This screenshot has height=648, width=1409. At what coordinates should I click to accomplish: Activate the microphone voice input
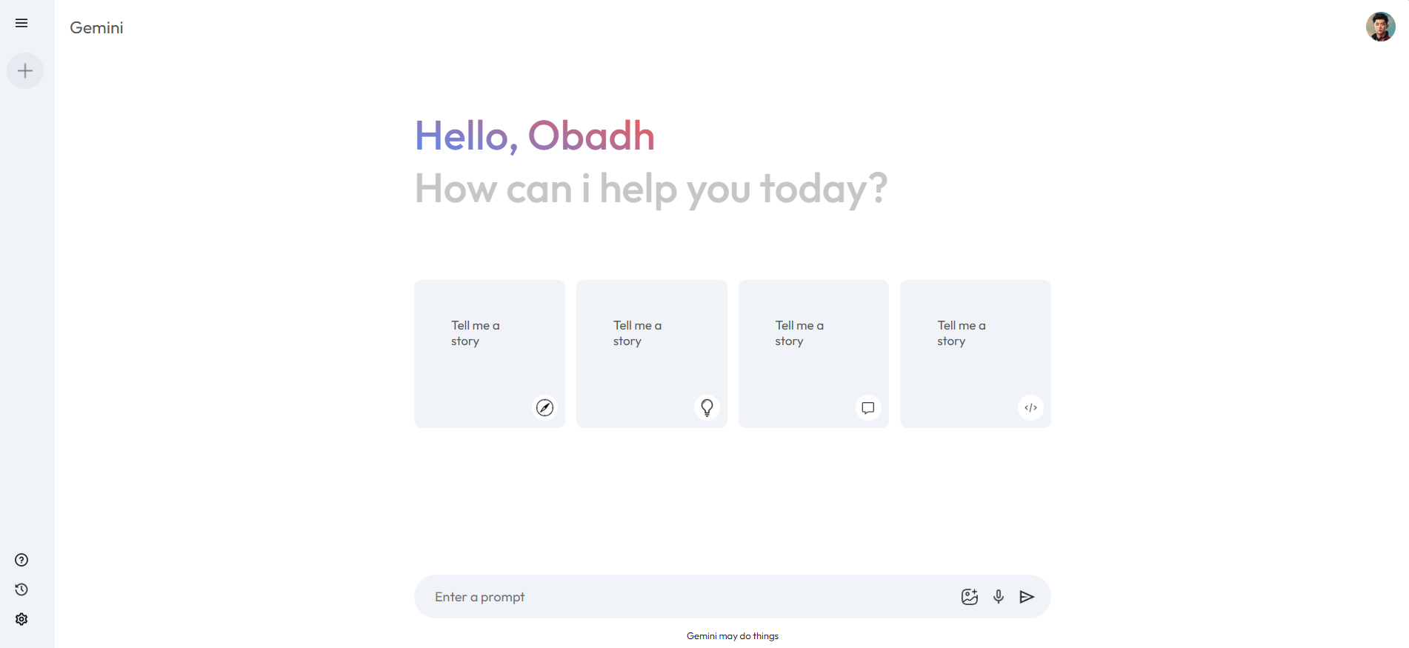(999, 597)
